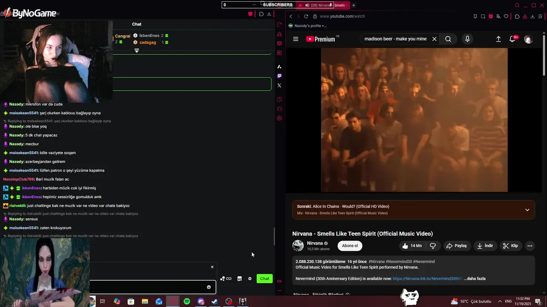Subscribe with the Abone ol button
This screenshot has width=547, height=307.
point(350,246)
